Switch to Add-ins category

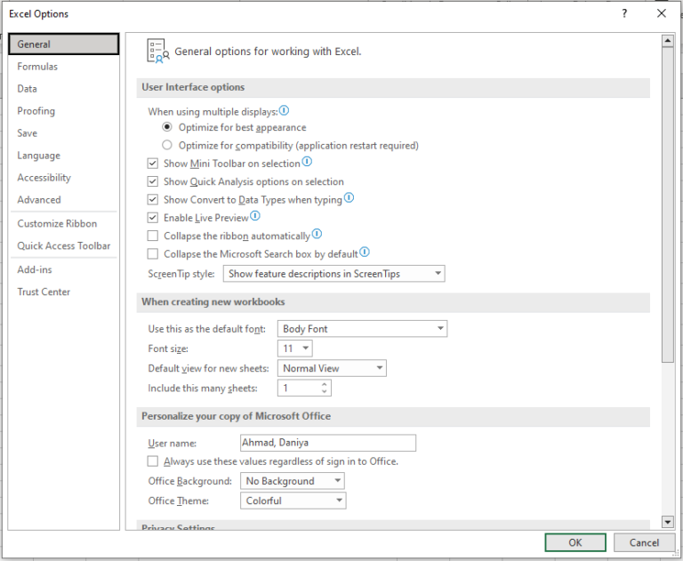64,269
